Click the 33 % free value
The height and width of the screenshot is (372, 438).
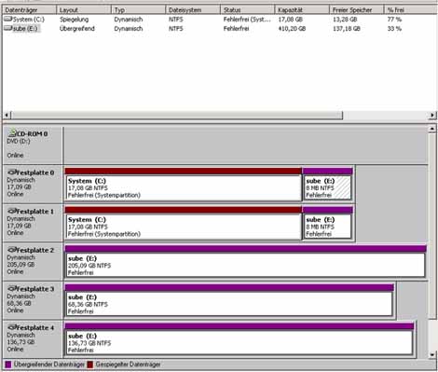(x=394, y=29)
